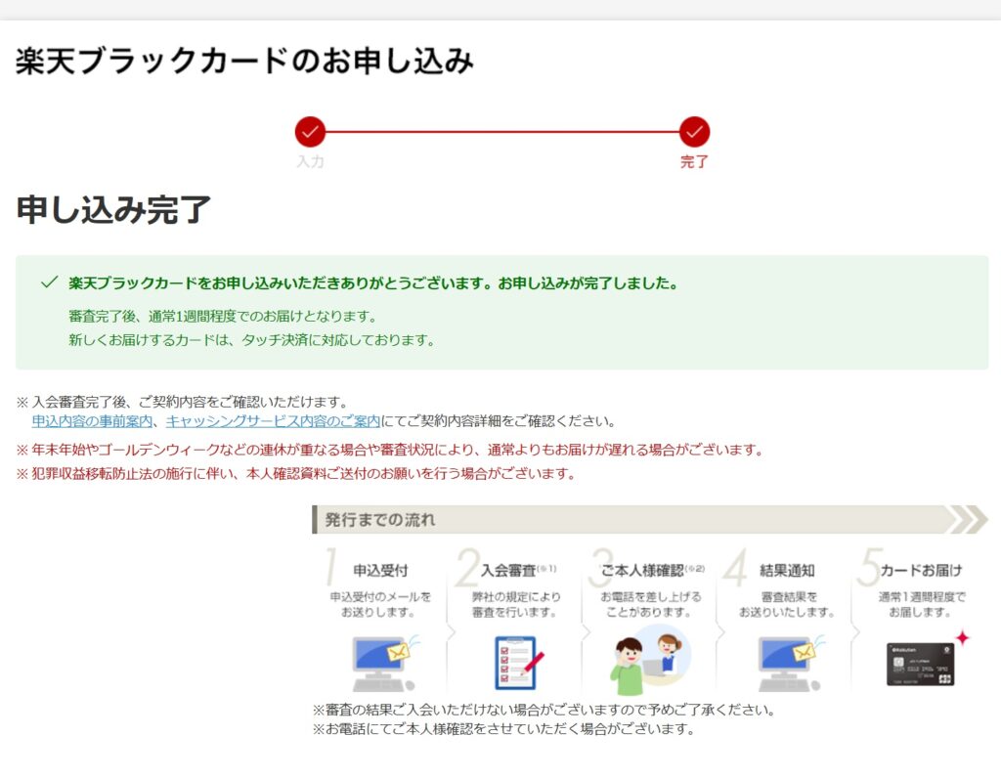
Task: Click the 申込受付のメールをお送りします description
Action: 380,604
